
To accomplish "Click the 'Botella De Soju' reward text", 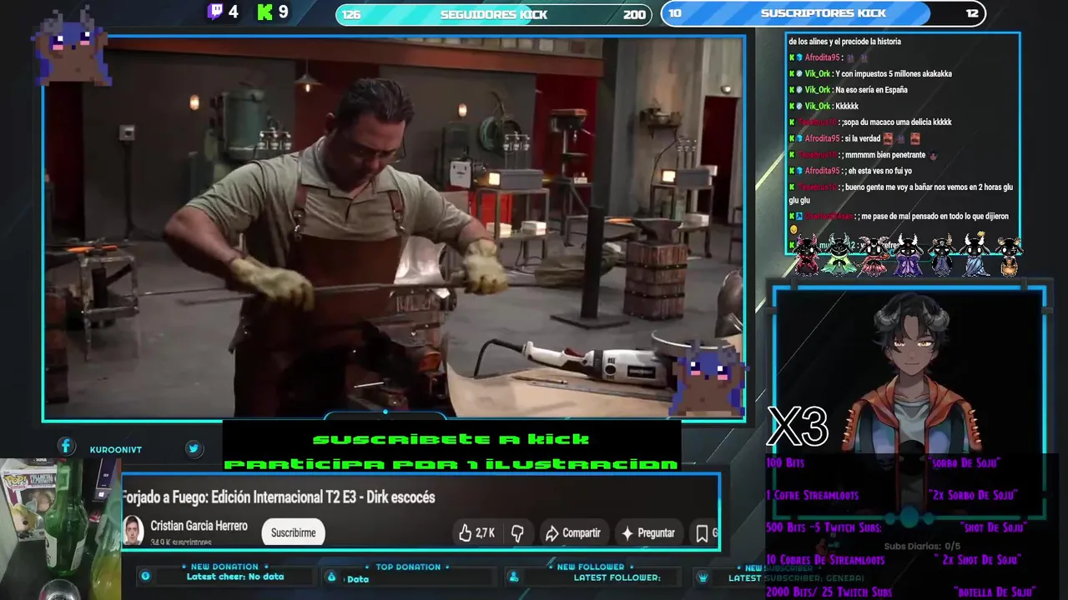I will pos(995,592).
